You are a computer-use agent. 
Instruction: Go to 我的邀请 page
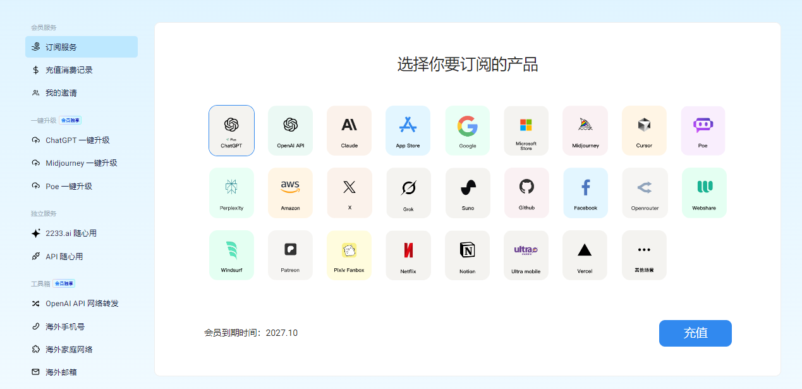(x=82, y=93)
